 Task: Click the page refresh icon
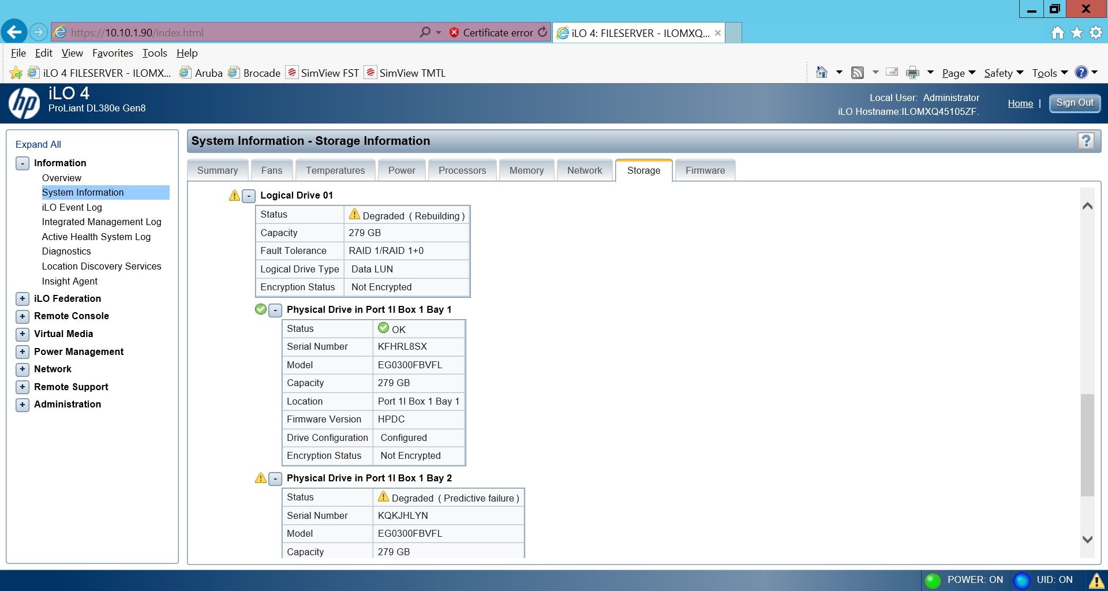tap(542, 32)
